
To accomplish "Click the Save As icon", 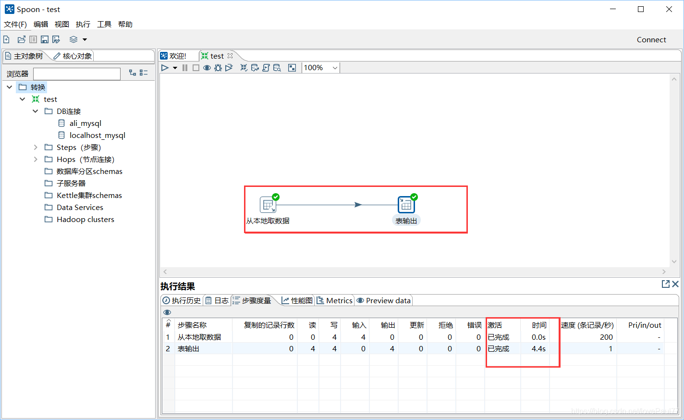I will click(56, 39).
